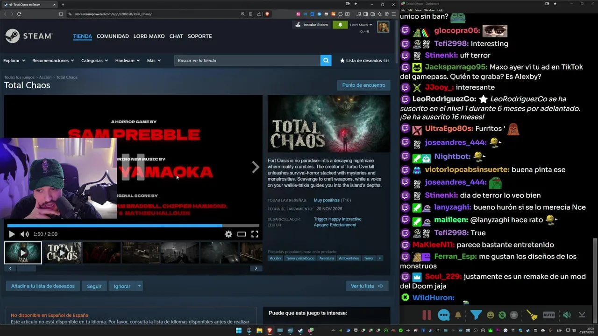Focus the 'Buscar en la tienda' field
The image size is (598, 336).
(x=247, y=60)
